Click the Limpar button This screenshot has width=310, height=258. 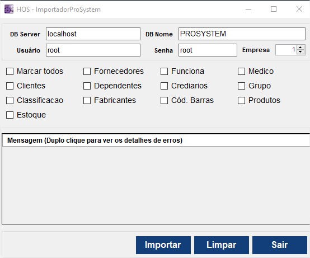pyautogui.click(x=222, y=245)
